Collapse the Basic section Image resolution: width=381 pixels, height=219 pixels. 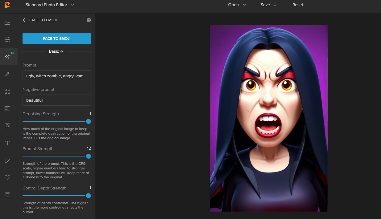[x=56, y=51]
